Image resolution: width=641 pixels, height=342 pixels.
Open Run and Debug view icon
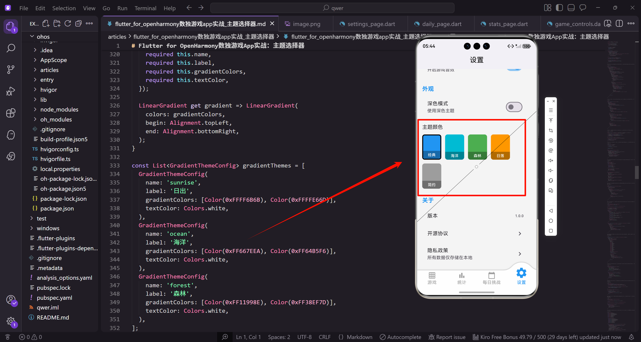[11, 91]
